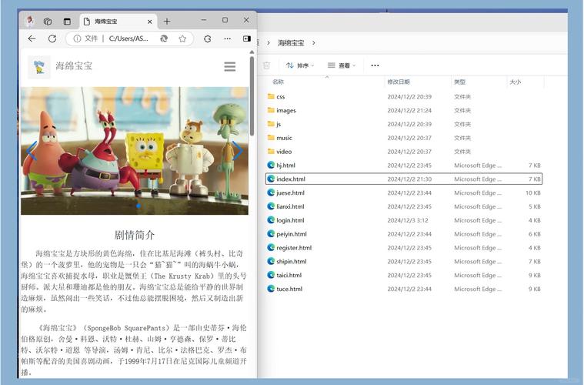The width and height of the screenshot is (584, 385).
Task: Click the 2024/12/3 3:12 date cell
Action: 408,220
